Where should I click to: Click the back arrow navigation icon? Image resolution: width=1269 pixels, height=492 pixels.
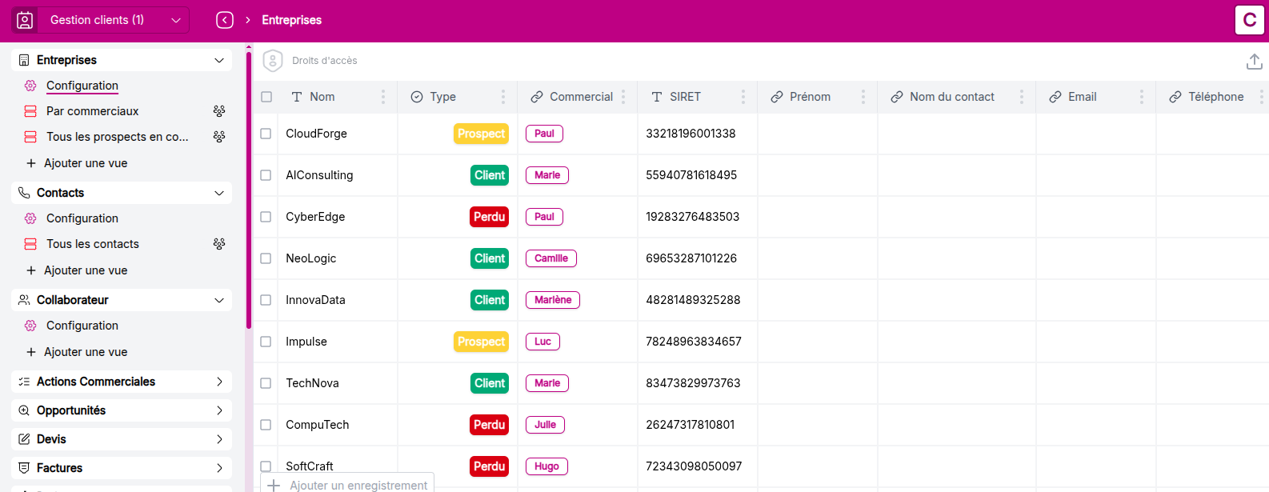[225, 20]
